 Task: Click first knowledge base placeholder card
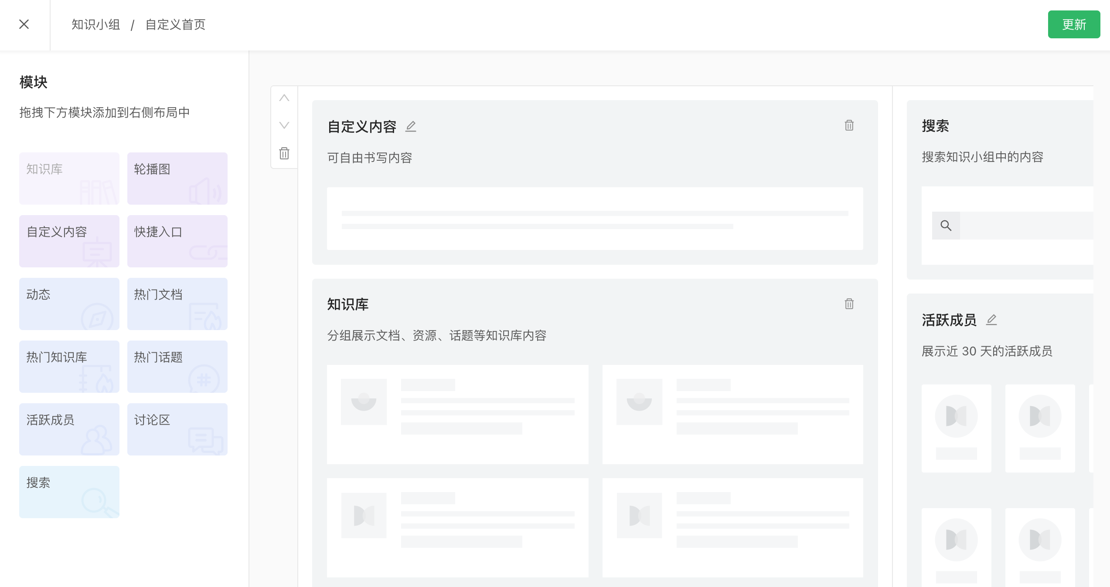coord(457,414)
